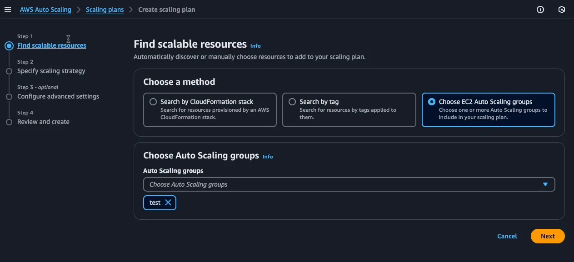Screen dimensions: 574x262
Task: Open the hamburger navigation menu
Action: point(8,10)
